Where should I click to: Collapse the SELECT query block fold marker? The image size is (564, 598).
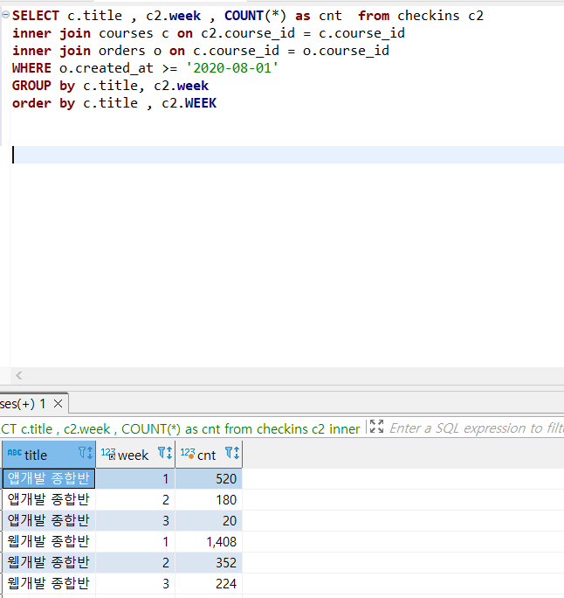[6, 15]
